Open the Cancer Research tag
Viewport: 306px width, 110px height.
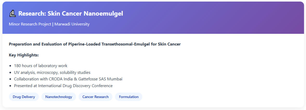(95, 97)
